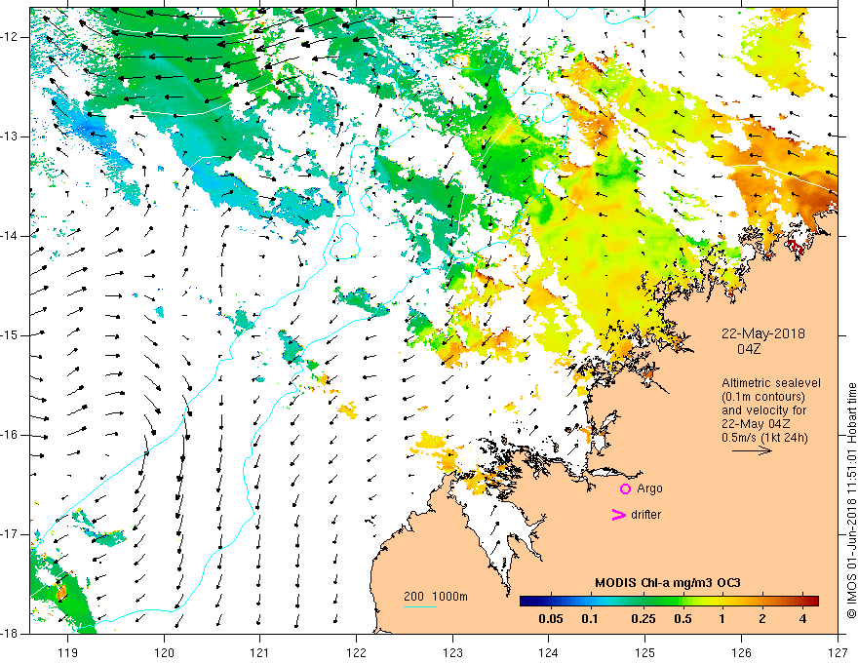The height and width of the screenshot is (663, 858).
Task: Click the "0.05" colorbar tick label
Action: coord(551,619)
